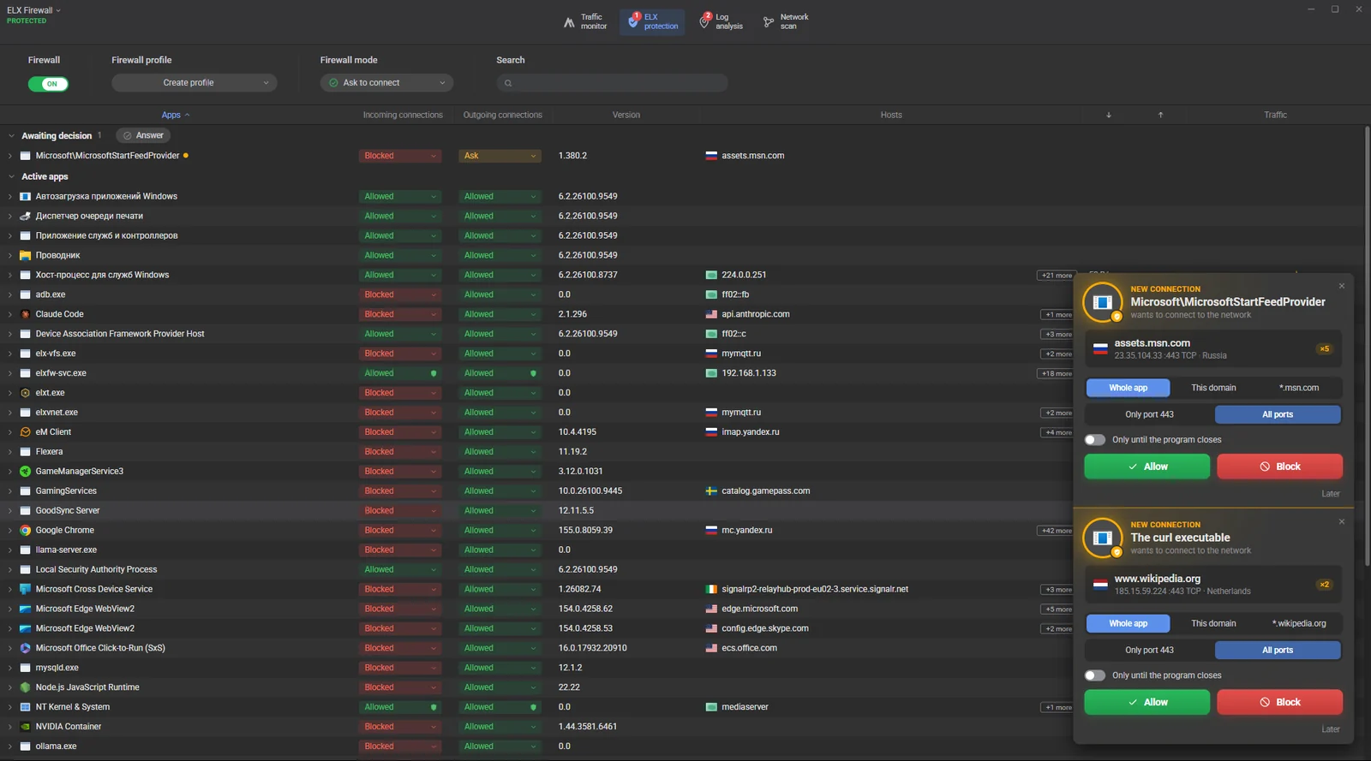Select 'This domain' for assets.msn.com

click(x=1213, y=388)
